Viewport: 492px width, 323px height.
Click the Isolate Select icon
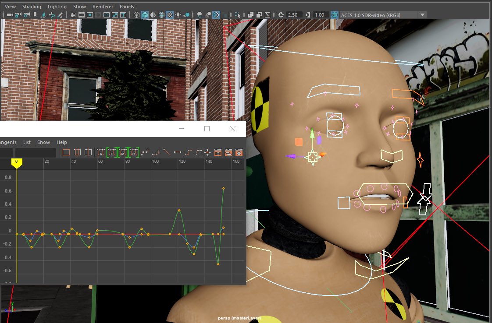coord(238,15)
